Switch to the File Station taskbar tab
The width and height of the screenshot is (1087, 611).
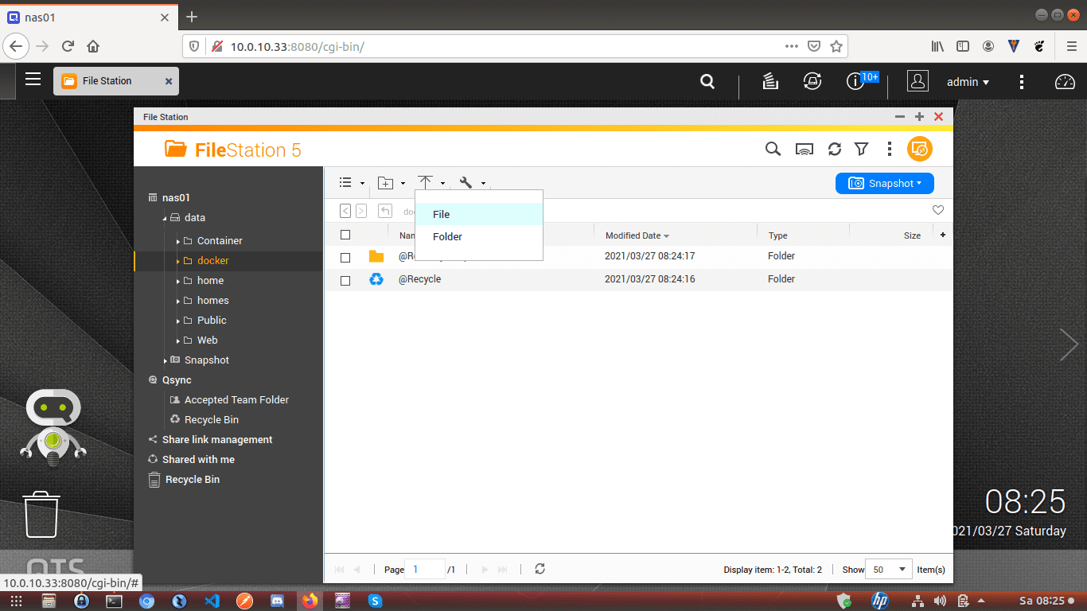[116, 81]
